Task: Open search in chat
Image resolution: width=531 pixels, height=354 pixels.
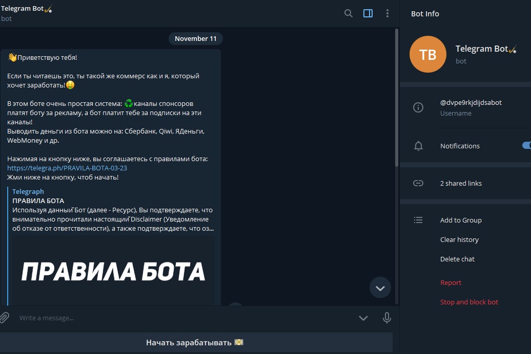Action: [x=348, y=13]
